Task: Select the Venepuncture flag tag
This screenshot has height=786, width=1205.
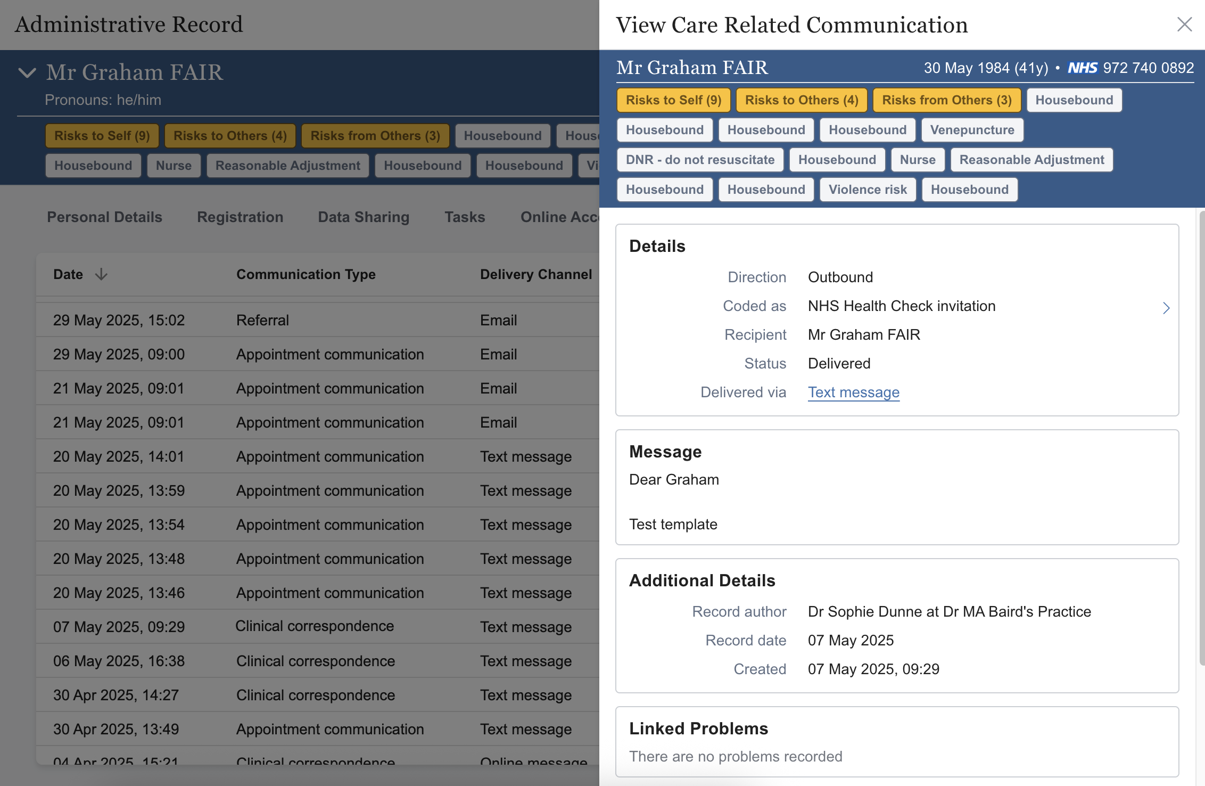Action: pos(972,130)
